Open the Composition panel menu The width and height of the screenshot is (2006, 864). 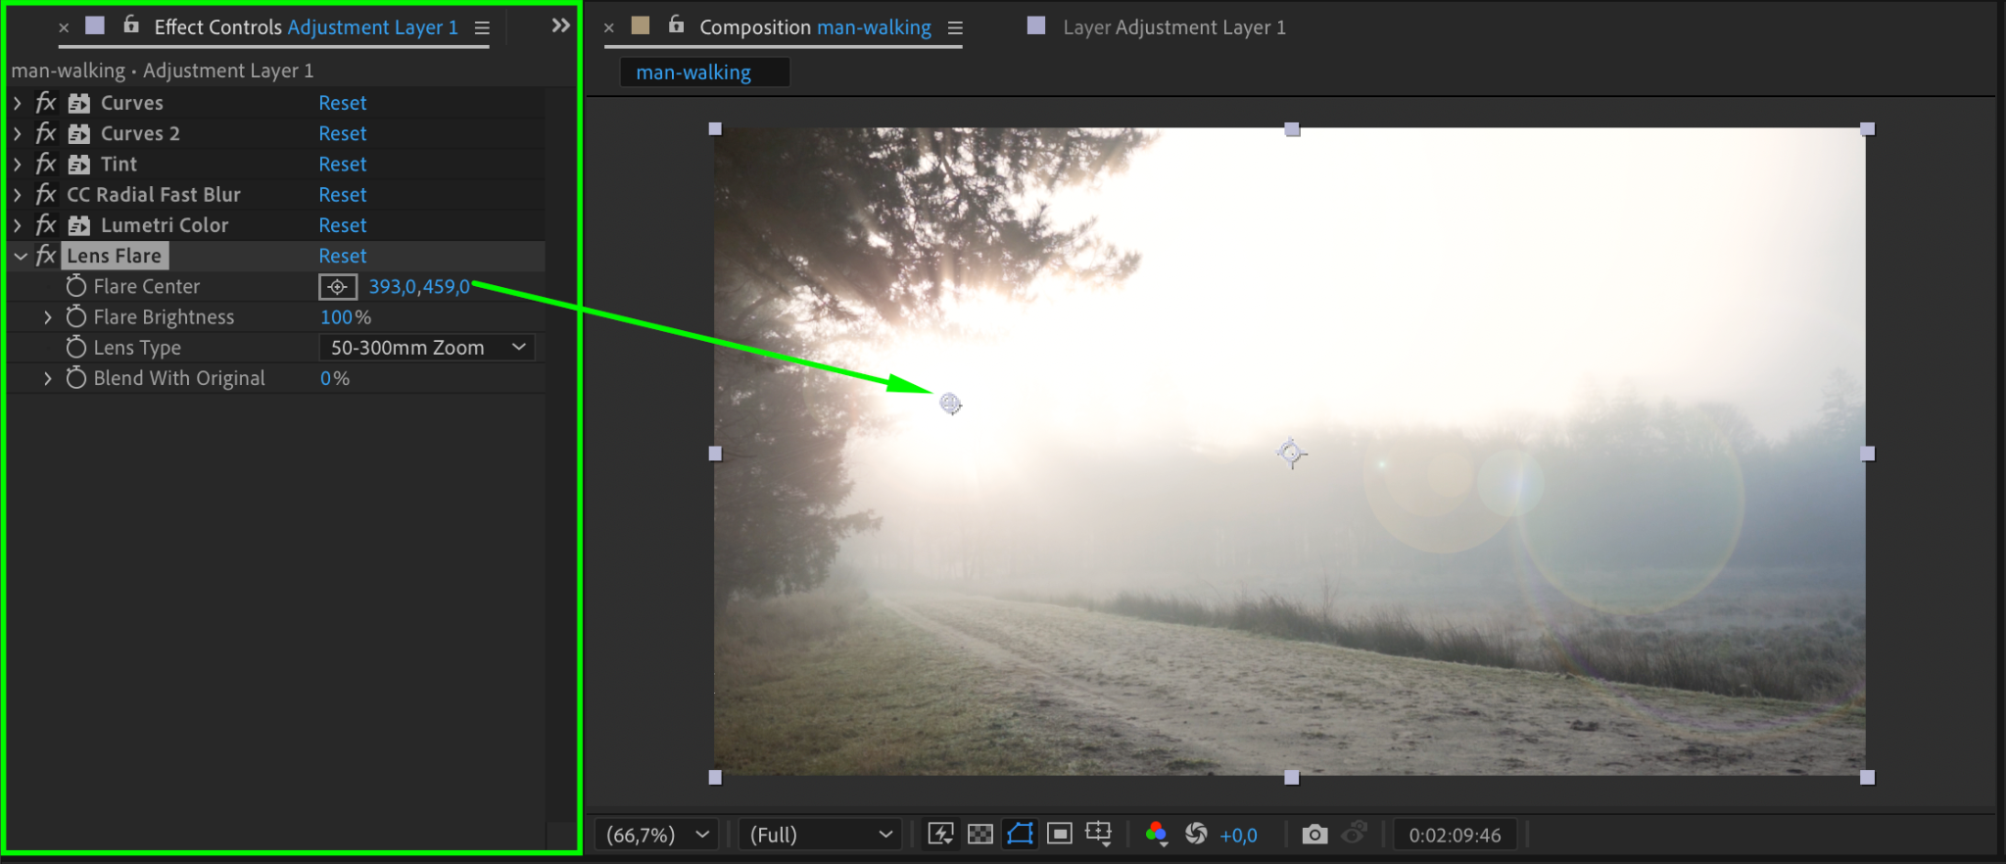(955, 28)
